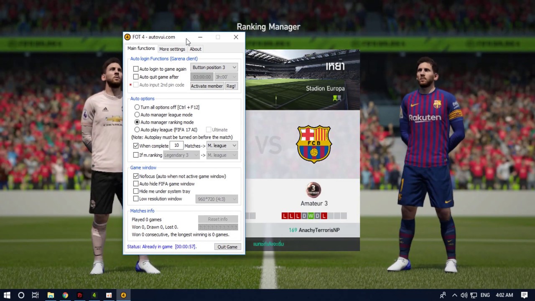Open Google Chrome from the taskbar
Image resolution: width=535 pixels, height=301 pixels.
click(65, 295)
